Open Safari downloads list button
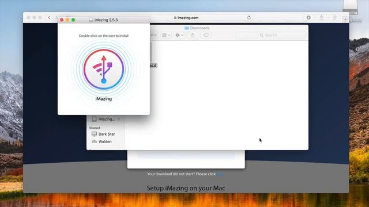This screenshot has width=369, height=207. pos(308,18)
